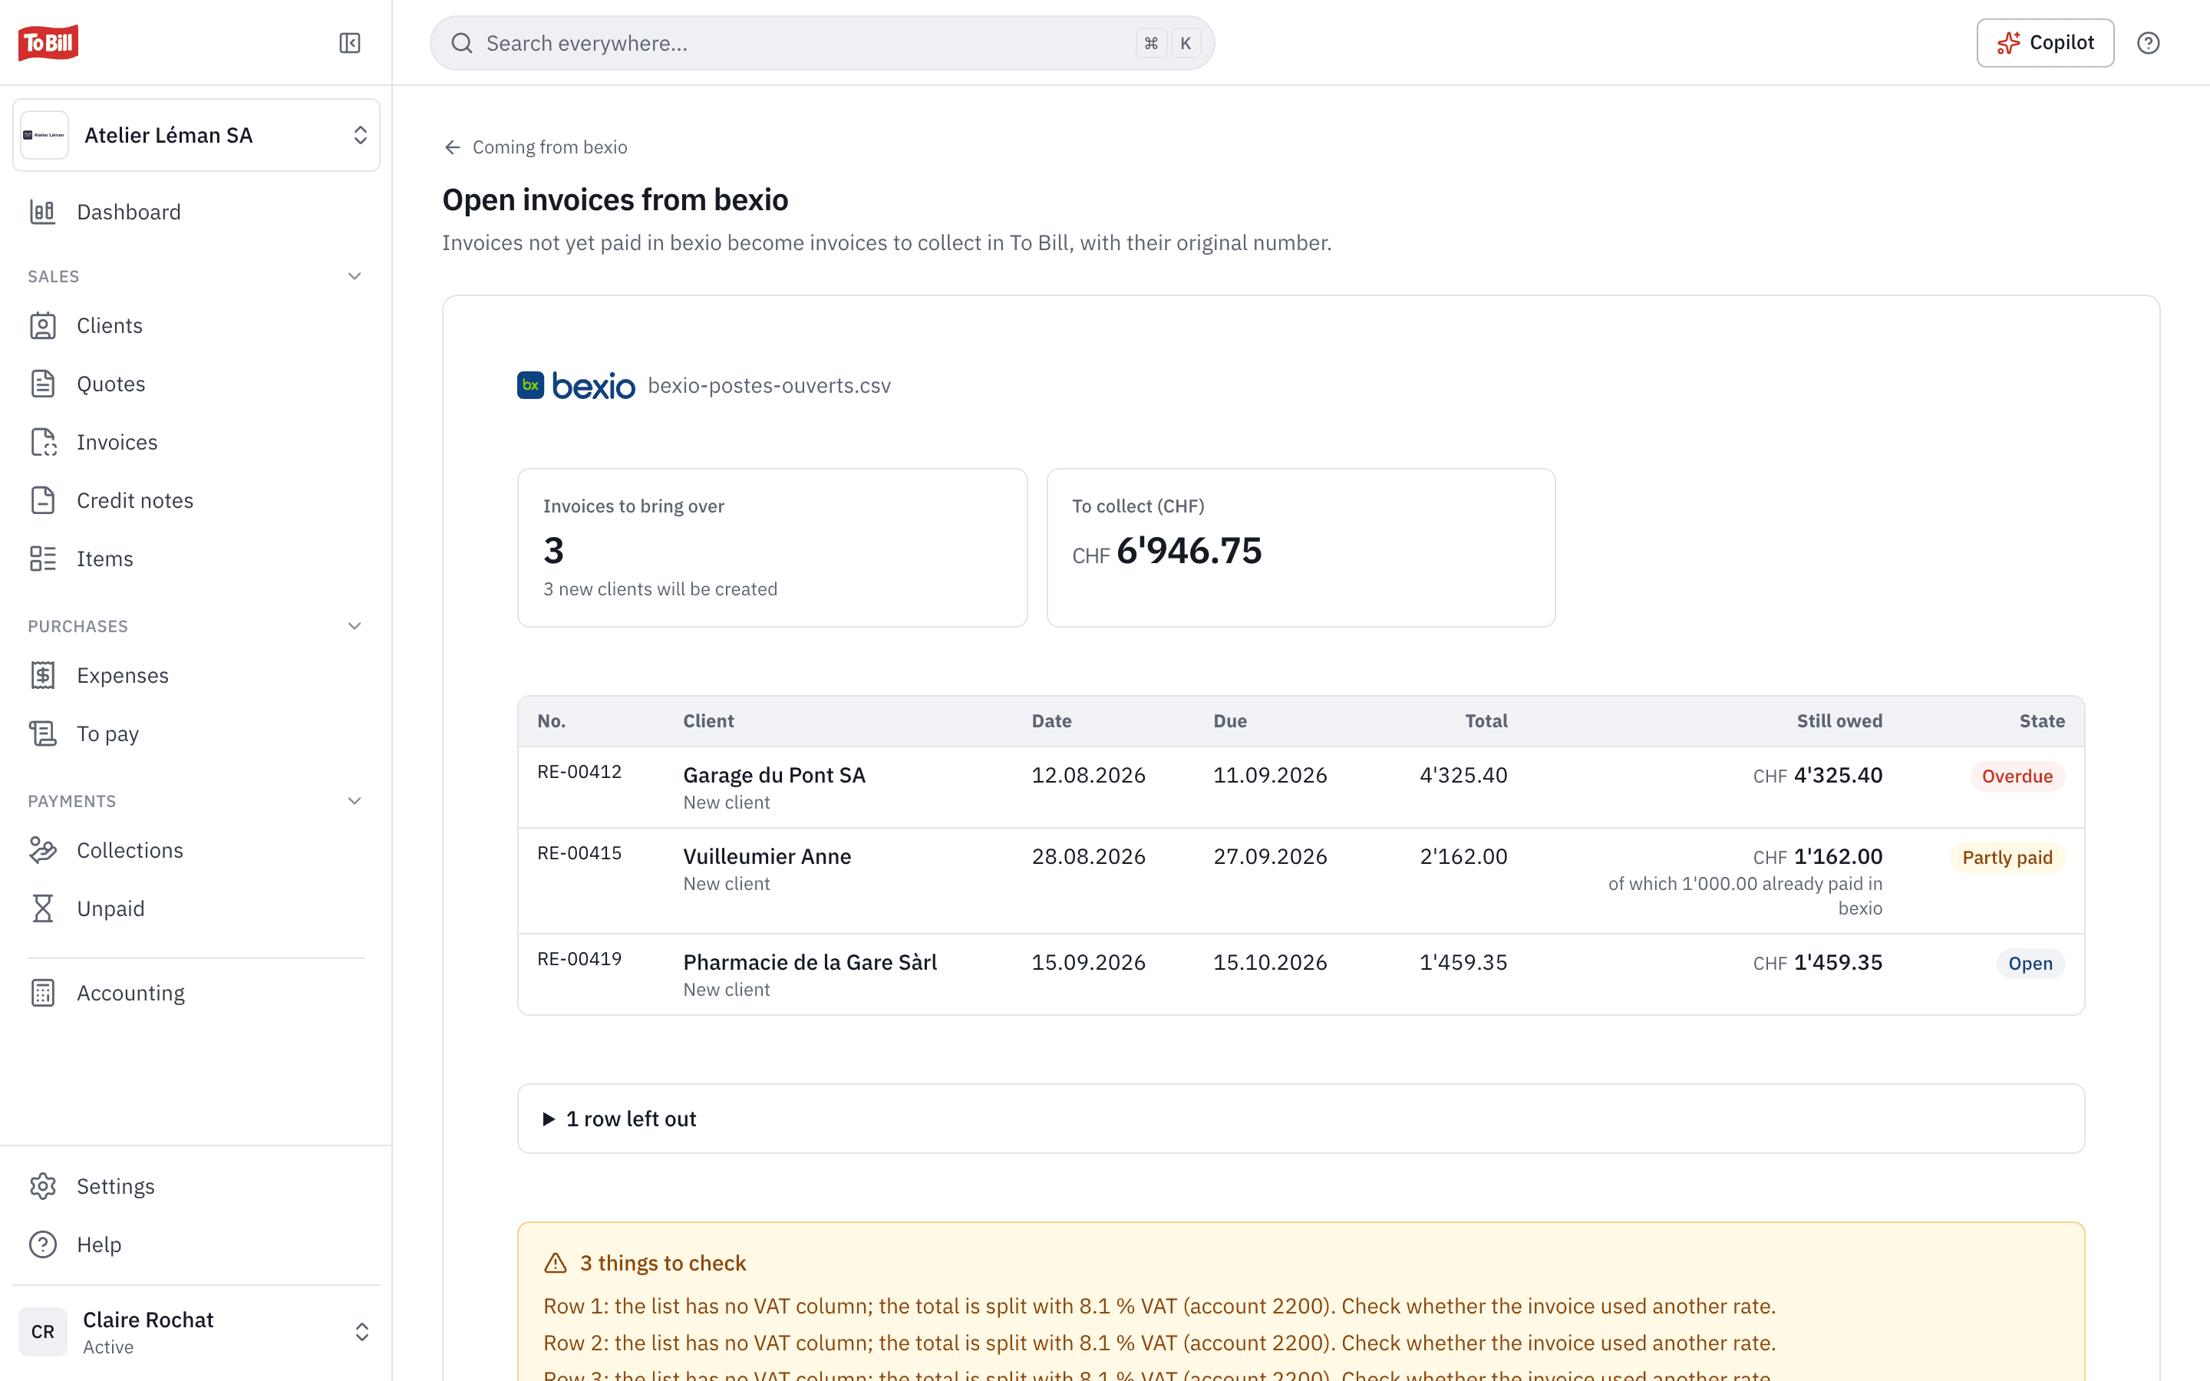Viewport: 2210px width, 1381px height.
Task: Click the Items list icon
Action: pyautogui.click(x=43, y=559)
